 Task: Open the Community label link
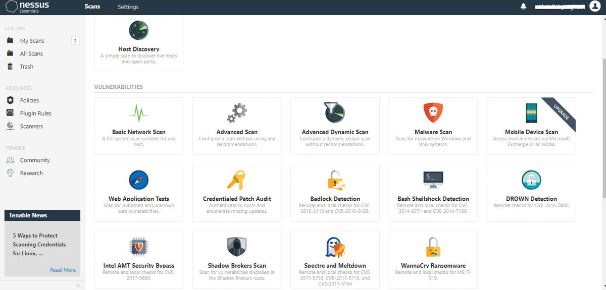pos(35,160)
